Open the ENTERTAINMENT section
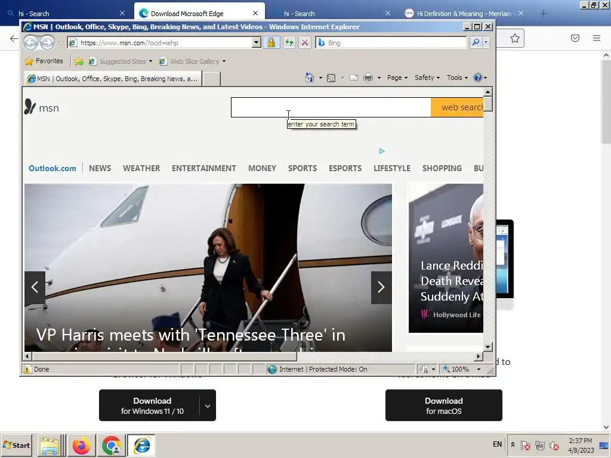The image size is (611, 458). coord(204,168)
